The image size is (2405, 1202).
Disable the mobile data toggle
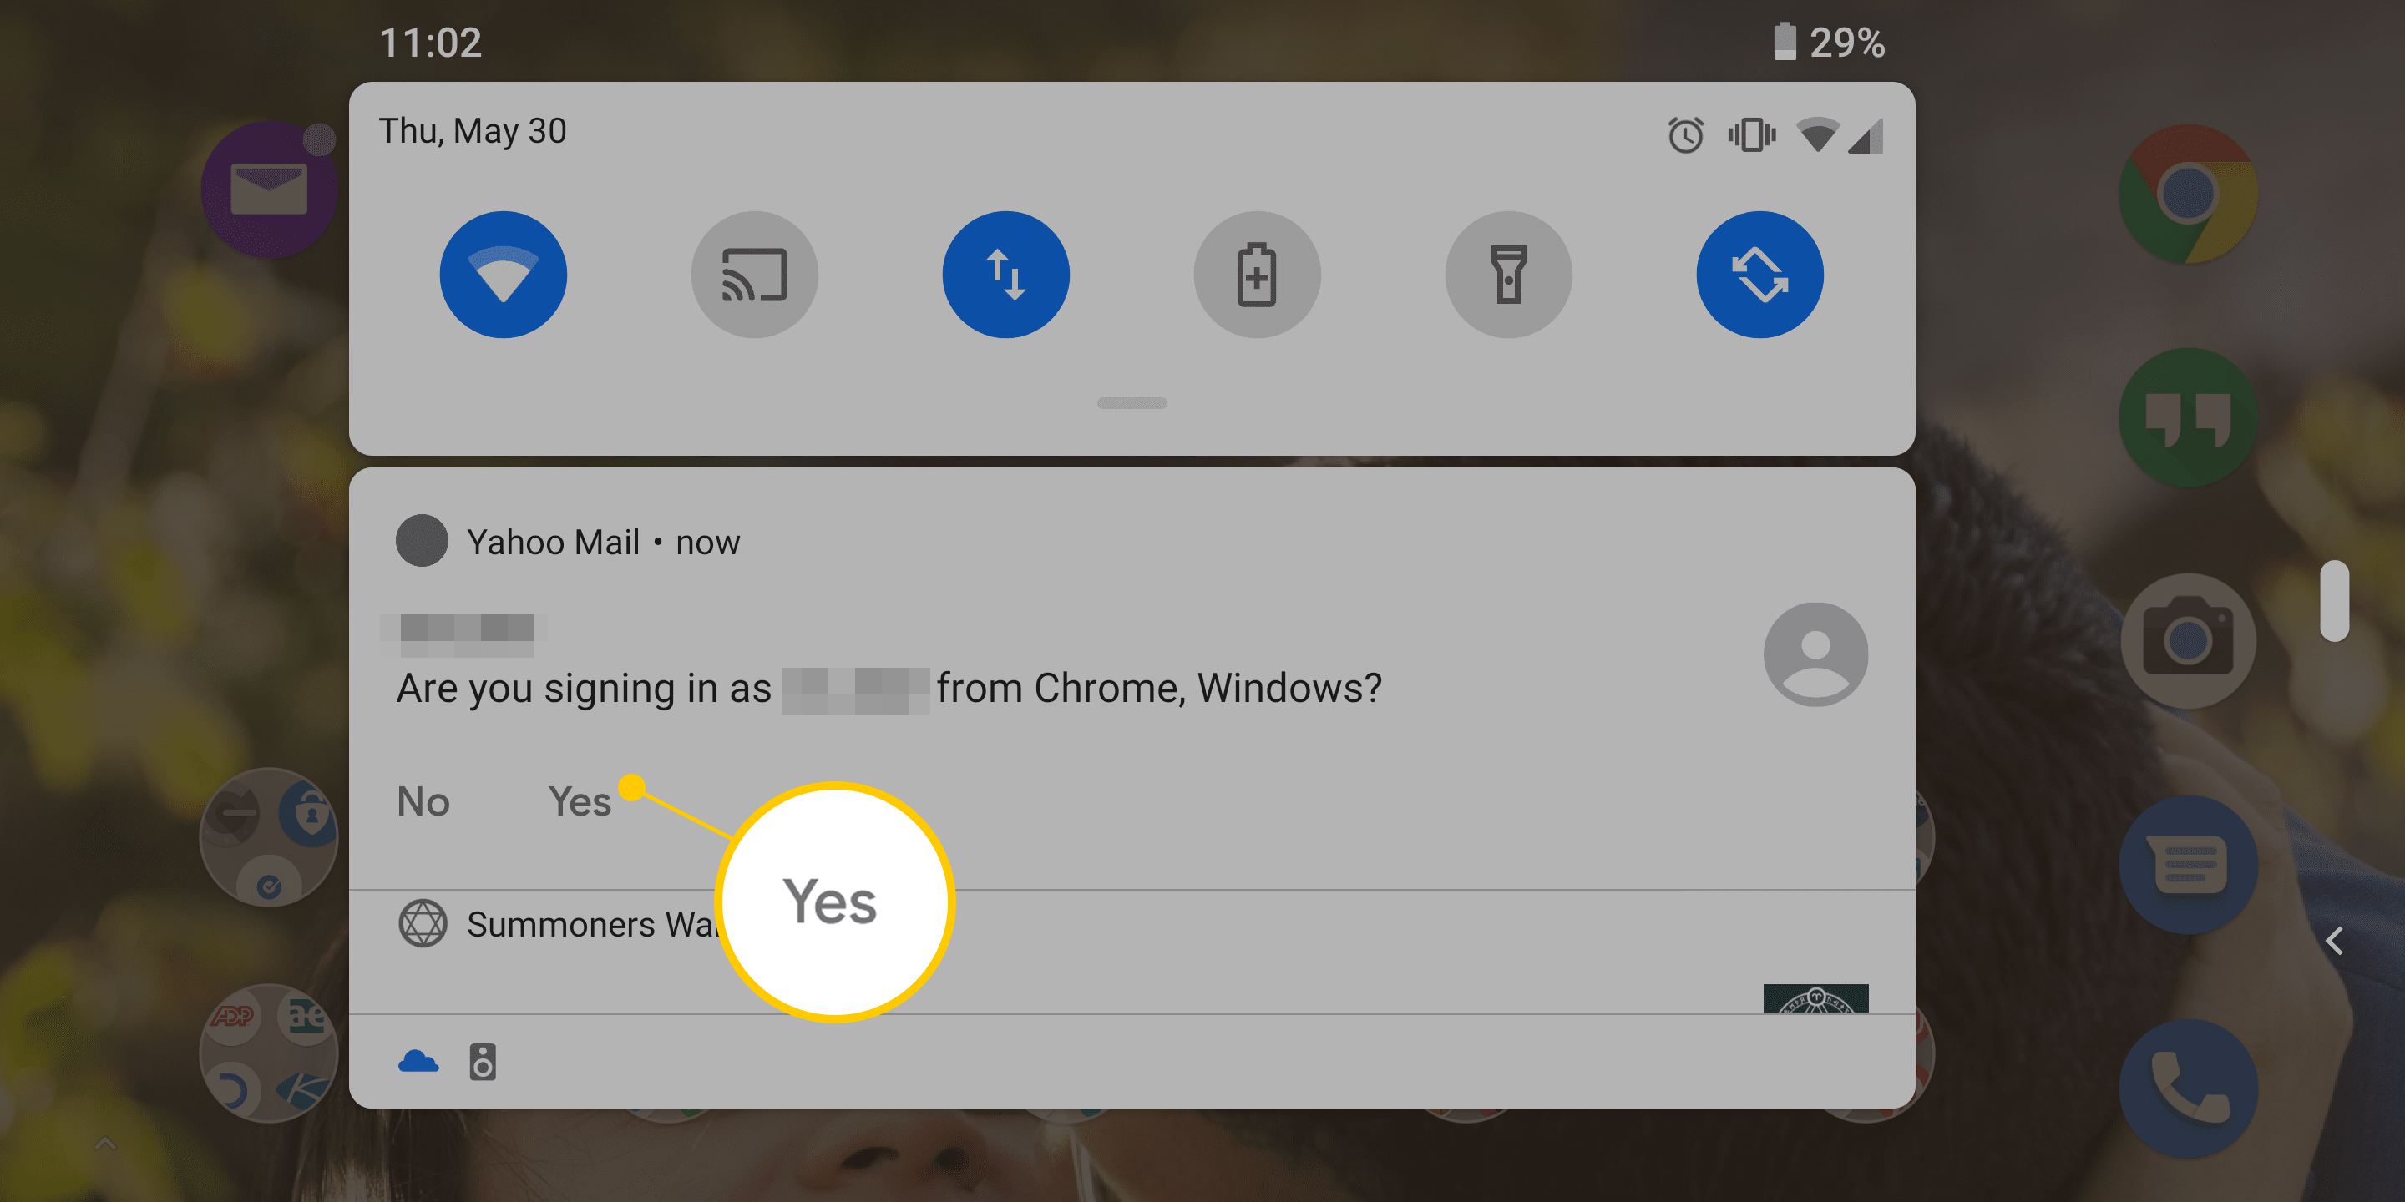(1005, 275)
